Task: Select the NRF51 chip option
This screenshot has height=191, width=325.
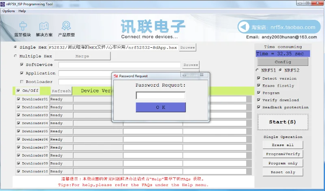Action: (x=258, y=70)
